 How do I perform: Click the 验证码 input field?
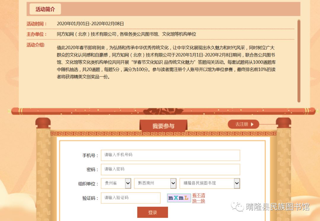pos(131,198)
